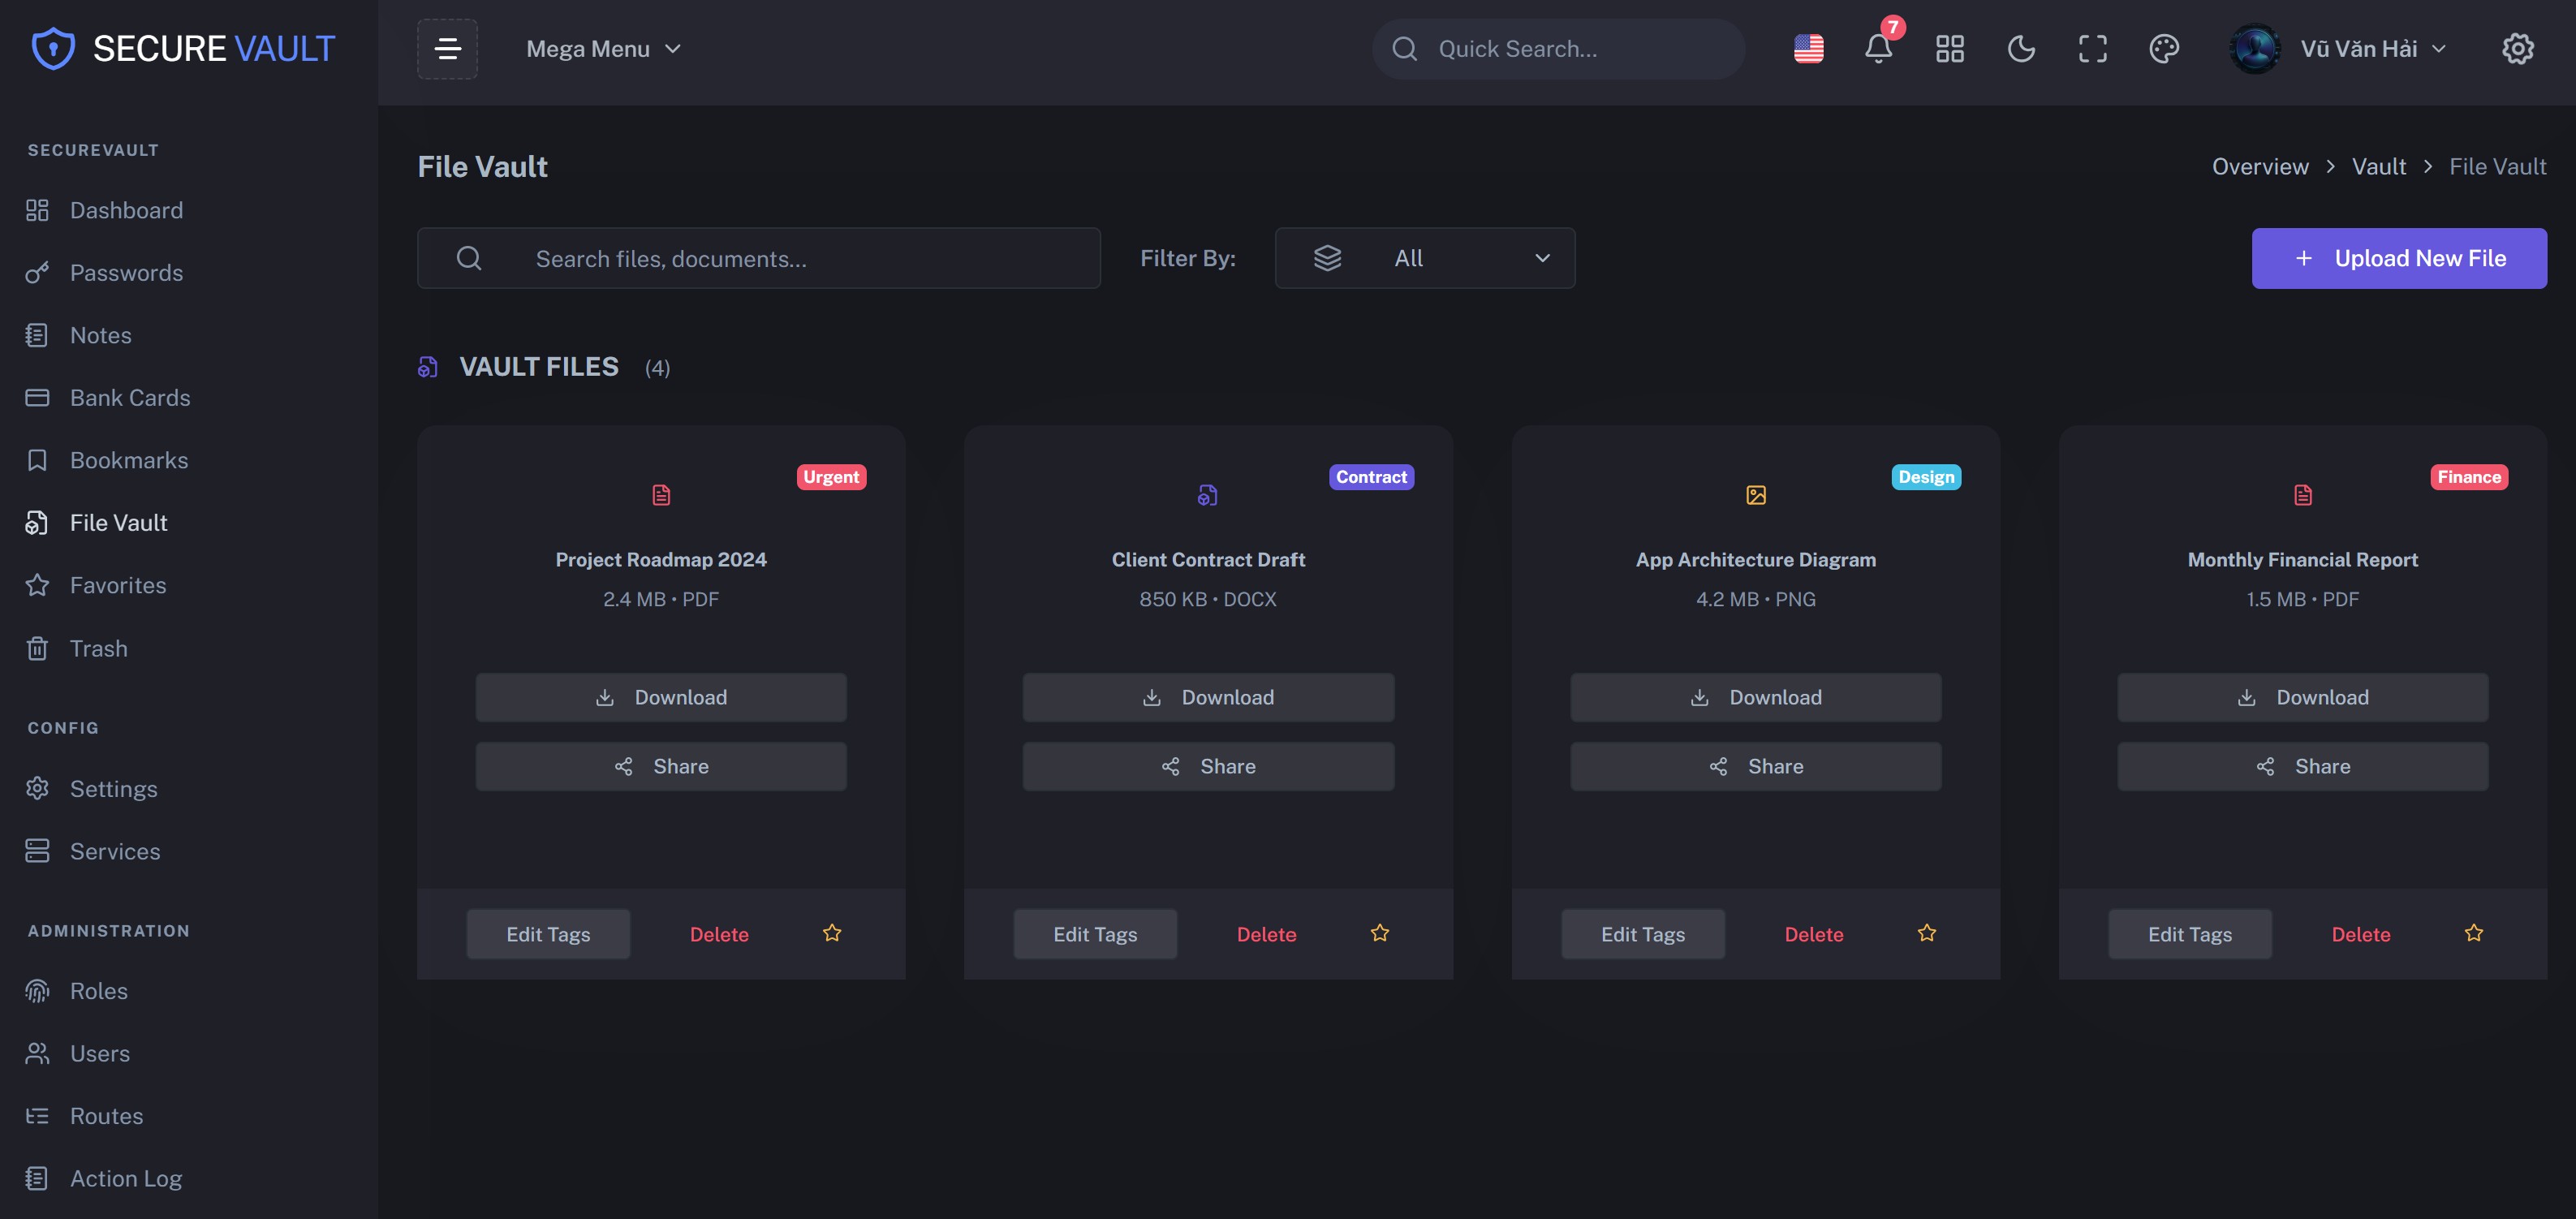
Task: Expand Vũ Văn Hải profile dropdown
Action: pyautogui.click(x=2372, y=49)
